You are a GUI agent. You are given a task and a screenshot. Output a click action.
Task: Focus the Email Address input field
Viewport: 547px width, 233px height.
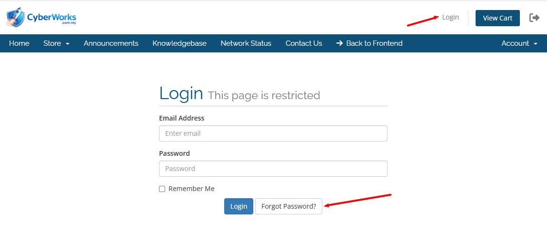coord(273,133)
